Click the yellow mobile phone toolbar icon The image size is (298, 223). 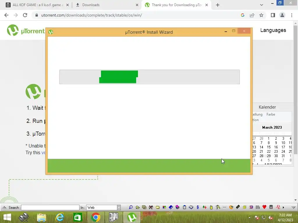click(x=211, y=207)
